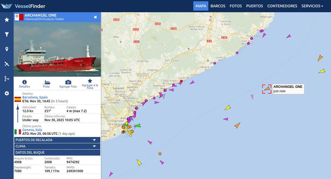Select the map location pin icon
Viewport: 331px width, 179px height.
(7, 49)
